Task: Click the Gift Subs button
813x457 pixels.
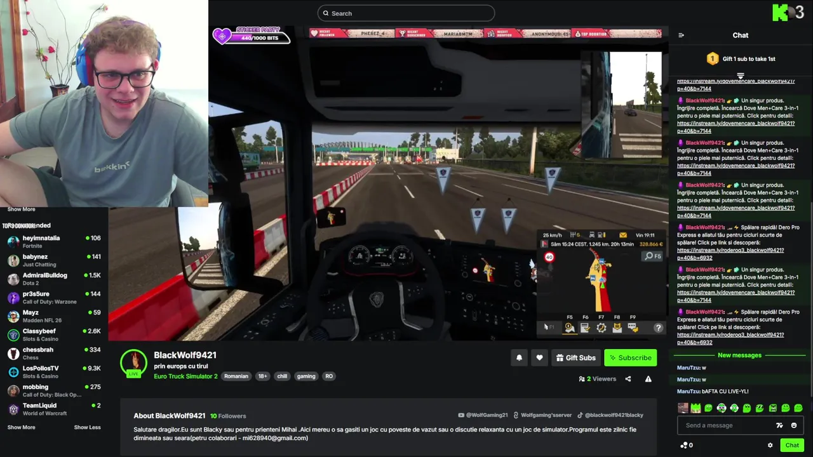Action: coord(575,358)
